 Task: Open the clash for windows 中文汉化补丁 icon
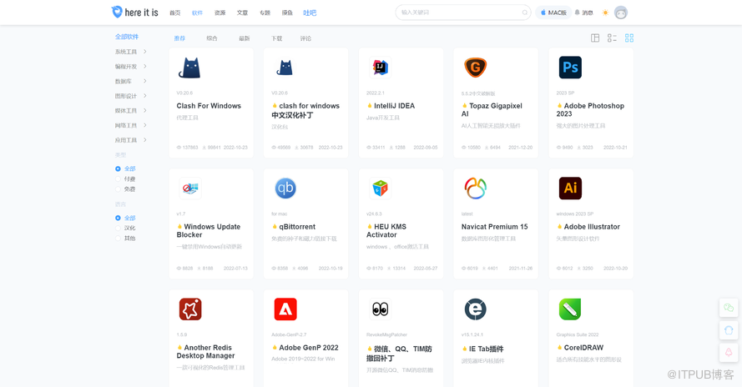coord(285,68)
